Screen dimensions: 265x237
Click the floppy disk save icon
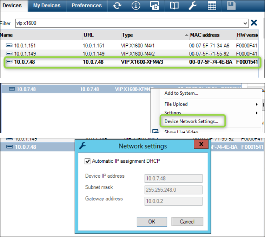point(231,6)
